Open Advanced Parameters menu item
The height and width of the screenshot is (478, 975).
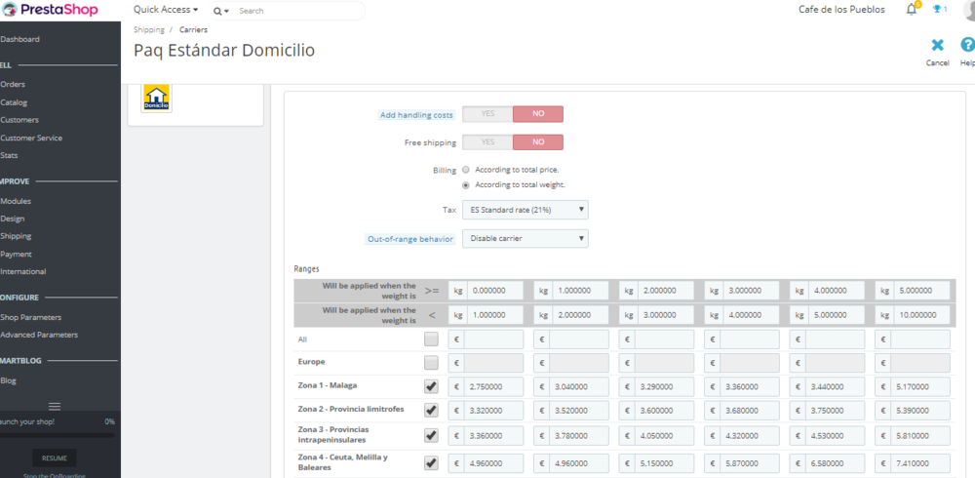(39, 335)
